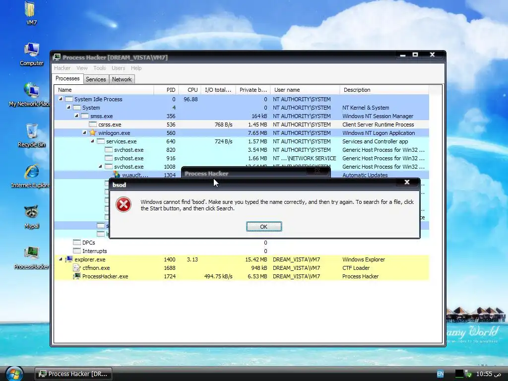
Task: Click the 96.88 CPU value
Action: [190, 99]
